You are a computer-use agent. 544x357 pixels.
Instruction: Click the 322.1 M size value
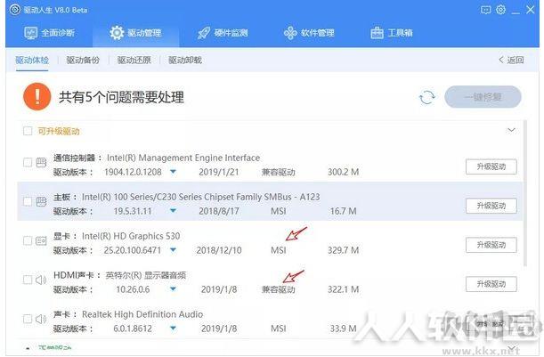[x=343, y=289]
